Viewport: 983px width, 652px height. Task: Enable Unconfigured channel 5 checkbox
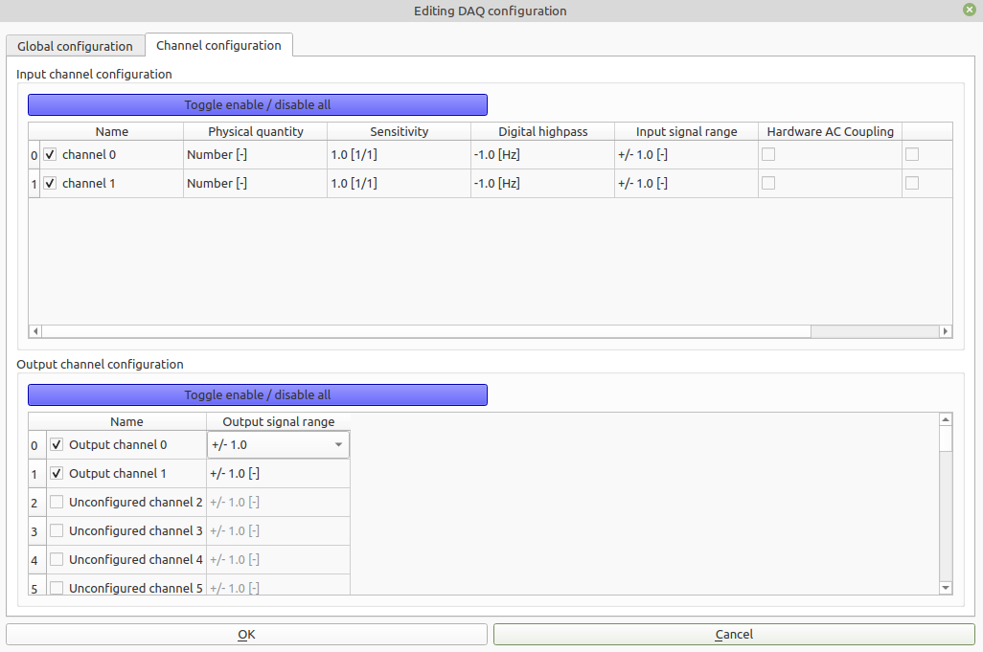click(x=57, y=588)
